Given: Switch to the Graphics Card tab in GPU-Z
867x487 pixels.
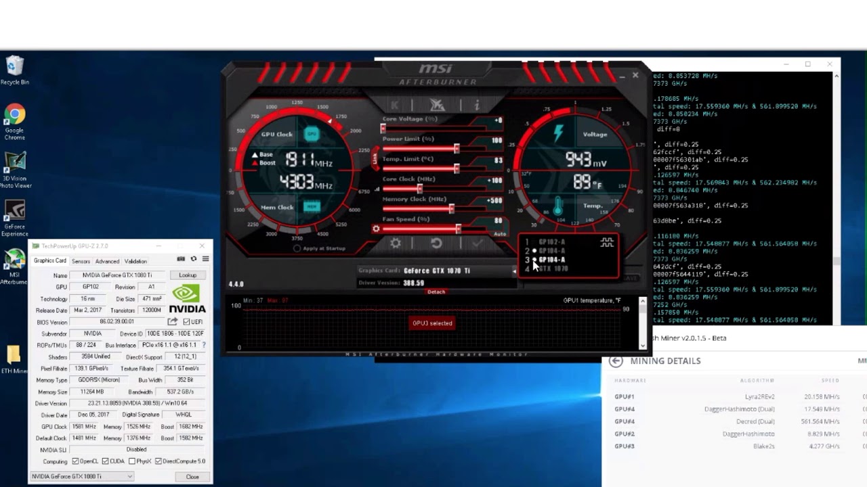Looking at the screenshot, I should 50,261.
